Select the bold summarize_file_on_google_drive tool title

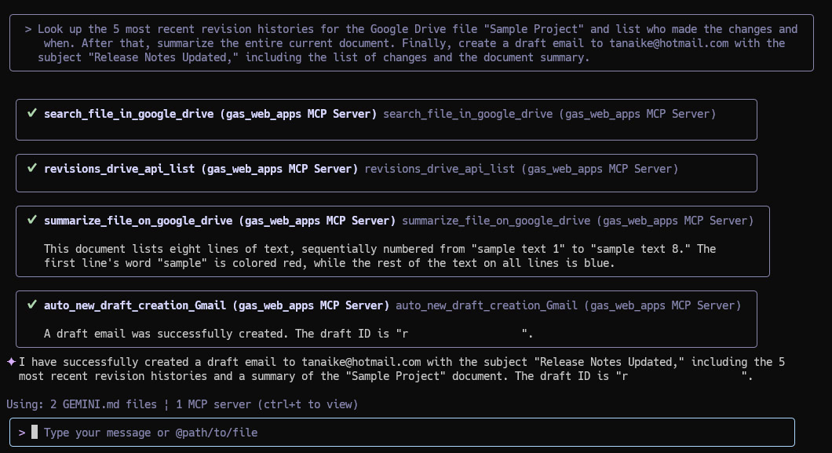pyautogui.click(x=220, y=221)
